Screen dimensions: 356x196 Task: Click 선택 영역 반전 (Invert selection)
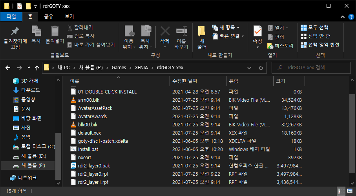click(320, 45)
